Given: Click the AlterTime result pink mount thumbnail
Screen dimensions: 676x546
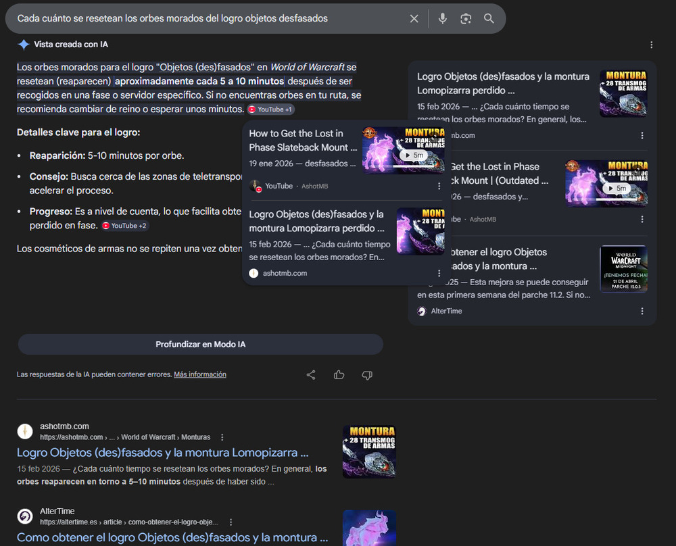Looking at the screenshot, I should click(370, 528).
